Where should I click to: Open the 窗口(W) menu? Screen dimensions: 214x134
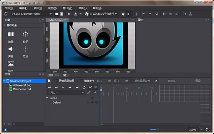tap(67, 8)
